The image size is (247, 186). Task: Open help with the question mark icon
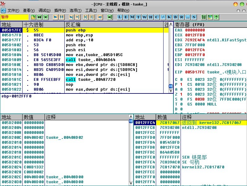point(216,17)
